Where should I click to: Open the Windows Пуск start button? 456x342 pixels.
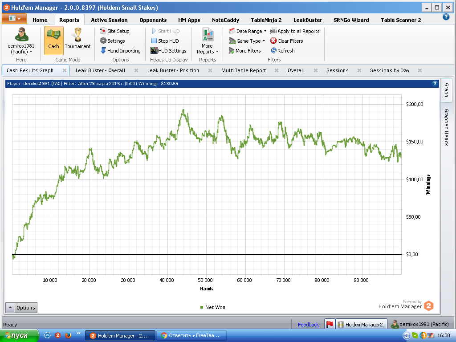19,336
